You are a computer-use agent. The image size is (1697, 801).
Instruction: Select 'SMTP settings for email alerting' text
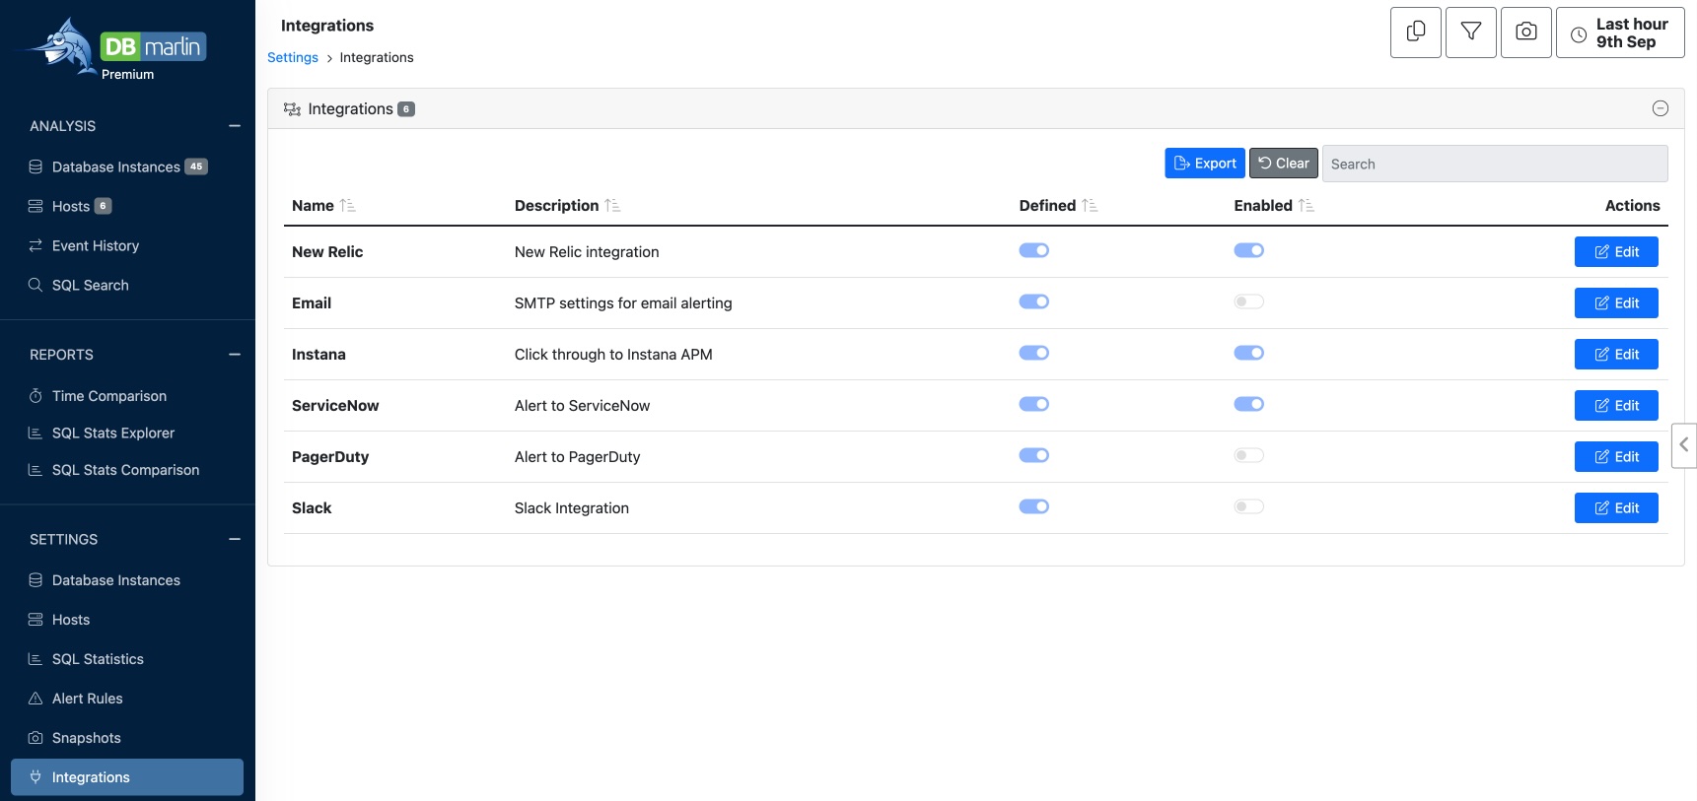coord(623,302)
